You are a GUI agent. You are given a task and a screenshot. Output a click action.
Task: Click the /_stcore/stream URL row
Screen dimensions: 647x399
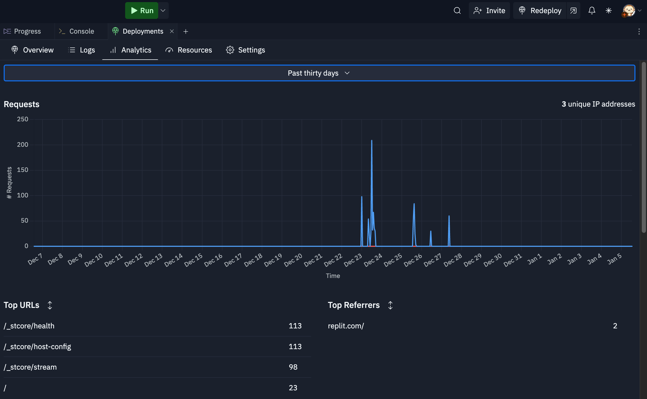click(157, 367)
